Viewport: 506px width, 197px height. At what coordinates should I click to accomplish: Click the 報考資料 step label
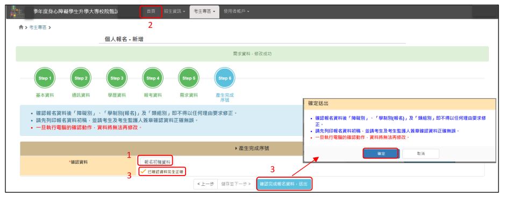click(x=153, y=96)
